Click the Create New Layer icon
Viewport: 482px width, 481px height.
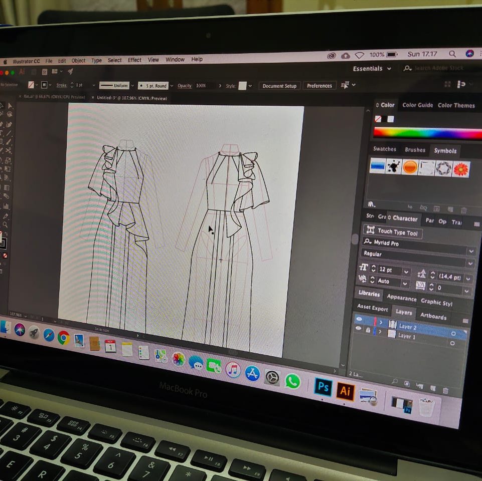[x=432, y=388]
